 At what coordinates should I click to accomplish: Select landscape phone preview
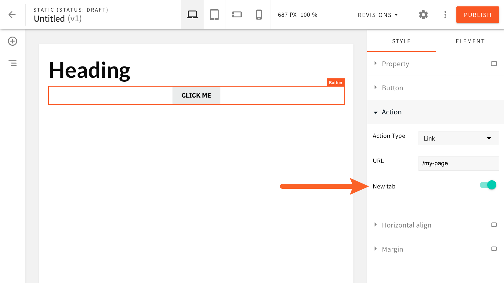237,14
